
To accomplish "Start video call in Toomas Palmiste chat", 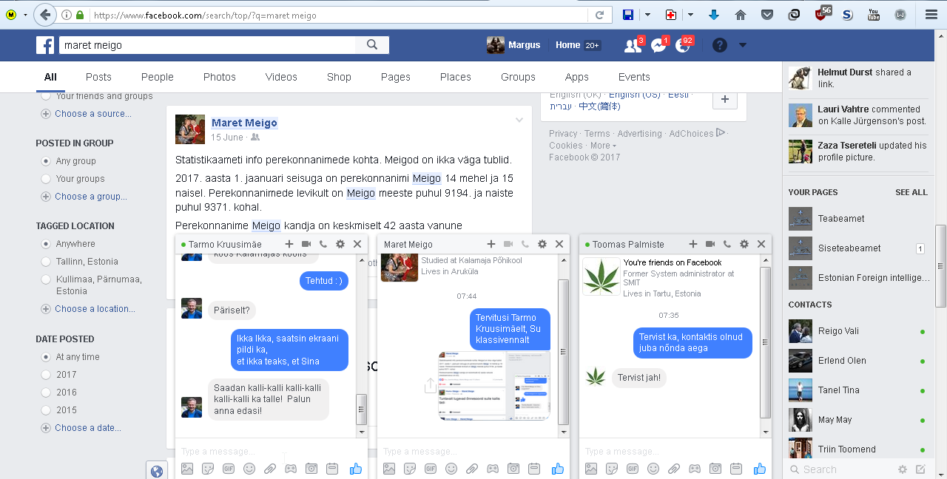I will (710, 244).
